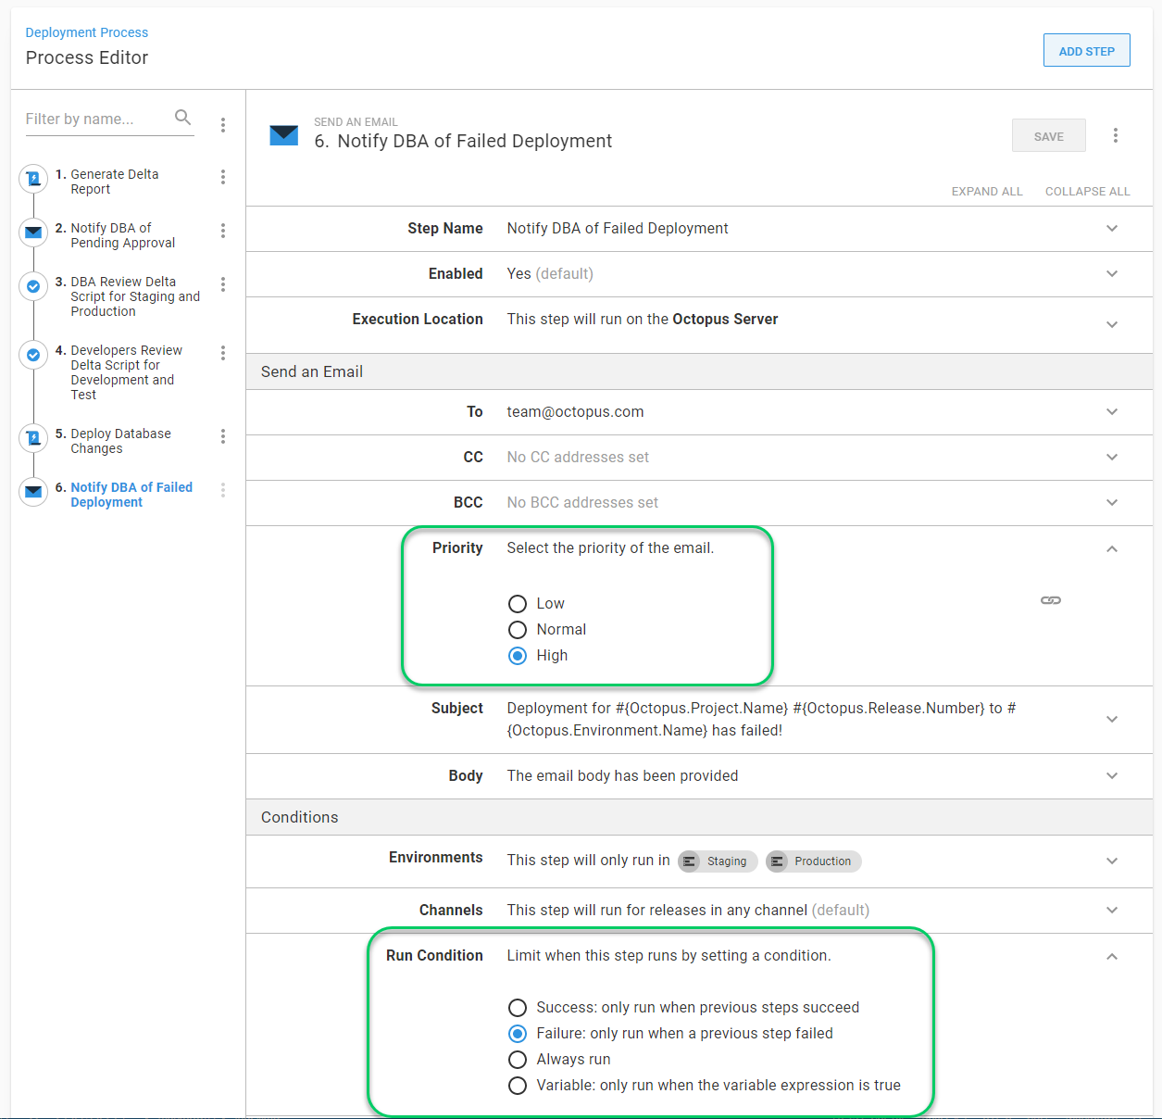Select step 6 Notify DBA of Failed Deployment
1162x1119 pixels.
click(131, 495)
